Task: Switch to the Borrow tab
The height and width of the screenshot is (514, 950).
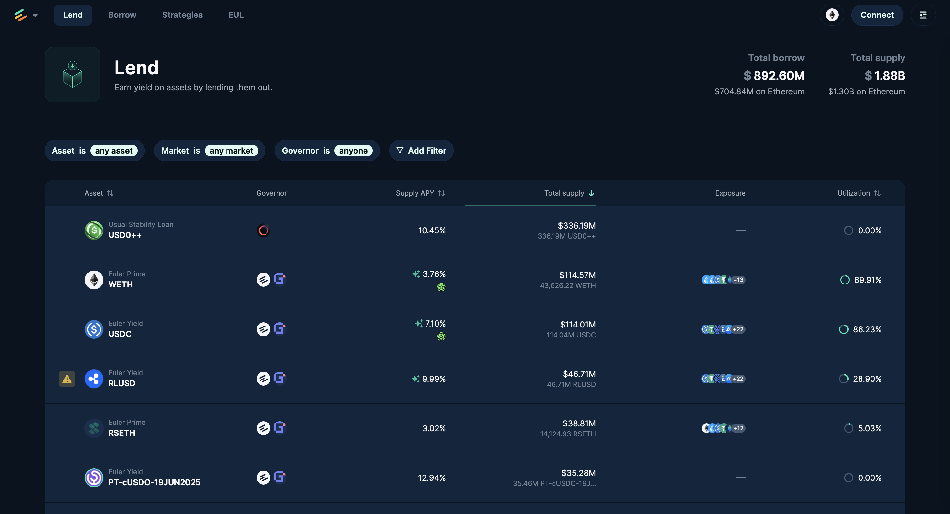Action: pos(122,15)
